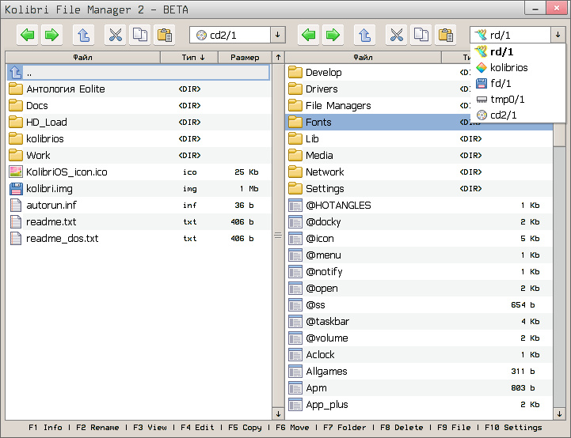This screenshot has height=438, width=571.
Task: Select the Антология Eolite folder
Action: (65, 89)
